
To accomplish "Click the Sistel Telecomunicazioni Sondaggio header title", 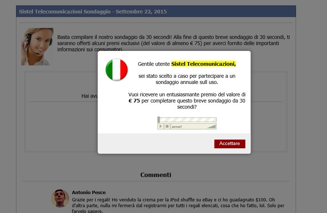I will (93, 11).
